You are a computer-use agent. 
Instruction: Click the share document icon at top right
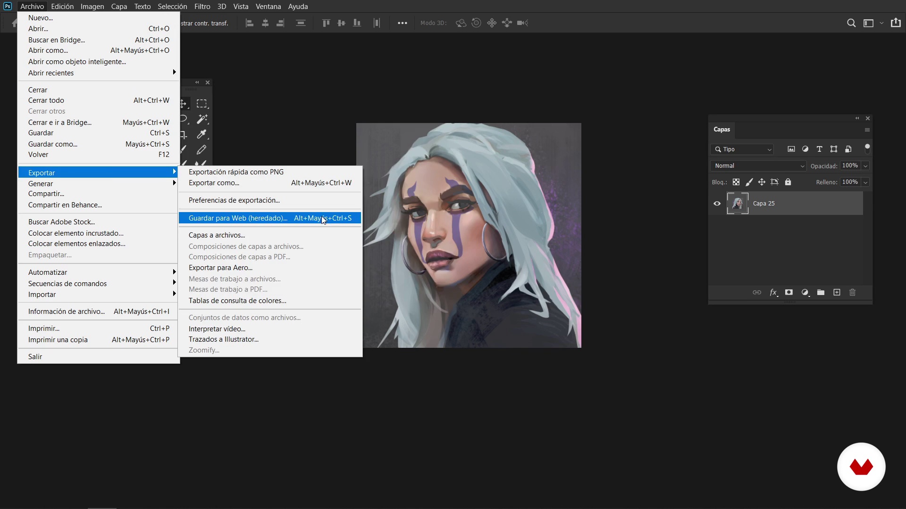click(896, 23)
